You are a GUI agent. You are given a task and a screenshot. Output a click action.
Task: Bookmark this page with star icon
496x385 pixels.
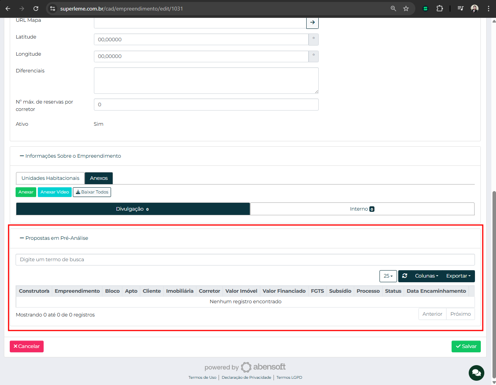click(x=406, y=9)
